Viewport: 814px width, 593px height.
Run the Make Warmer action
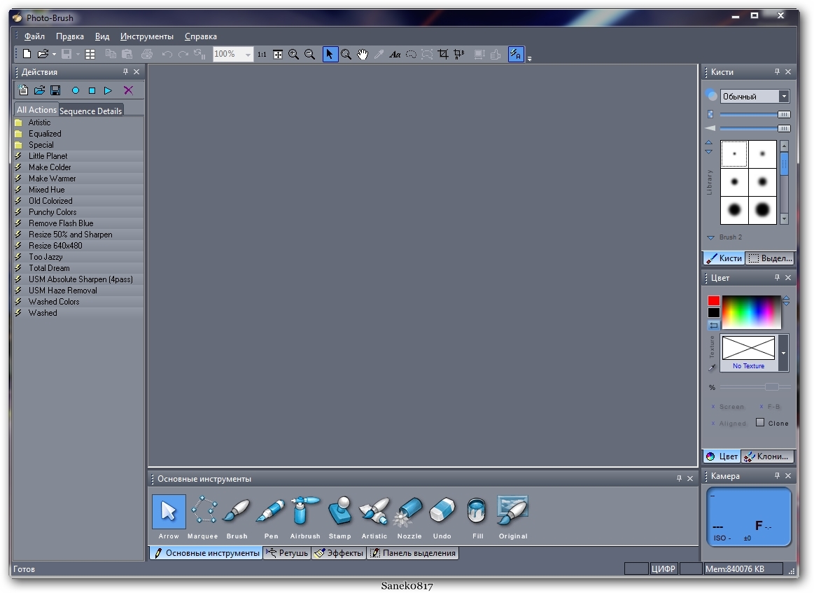52,179
